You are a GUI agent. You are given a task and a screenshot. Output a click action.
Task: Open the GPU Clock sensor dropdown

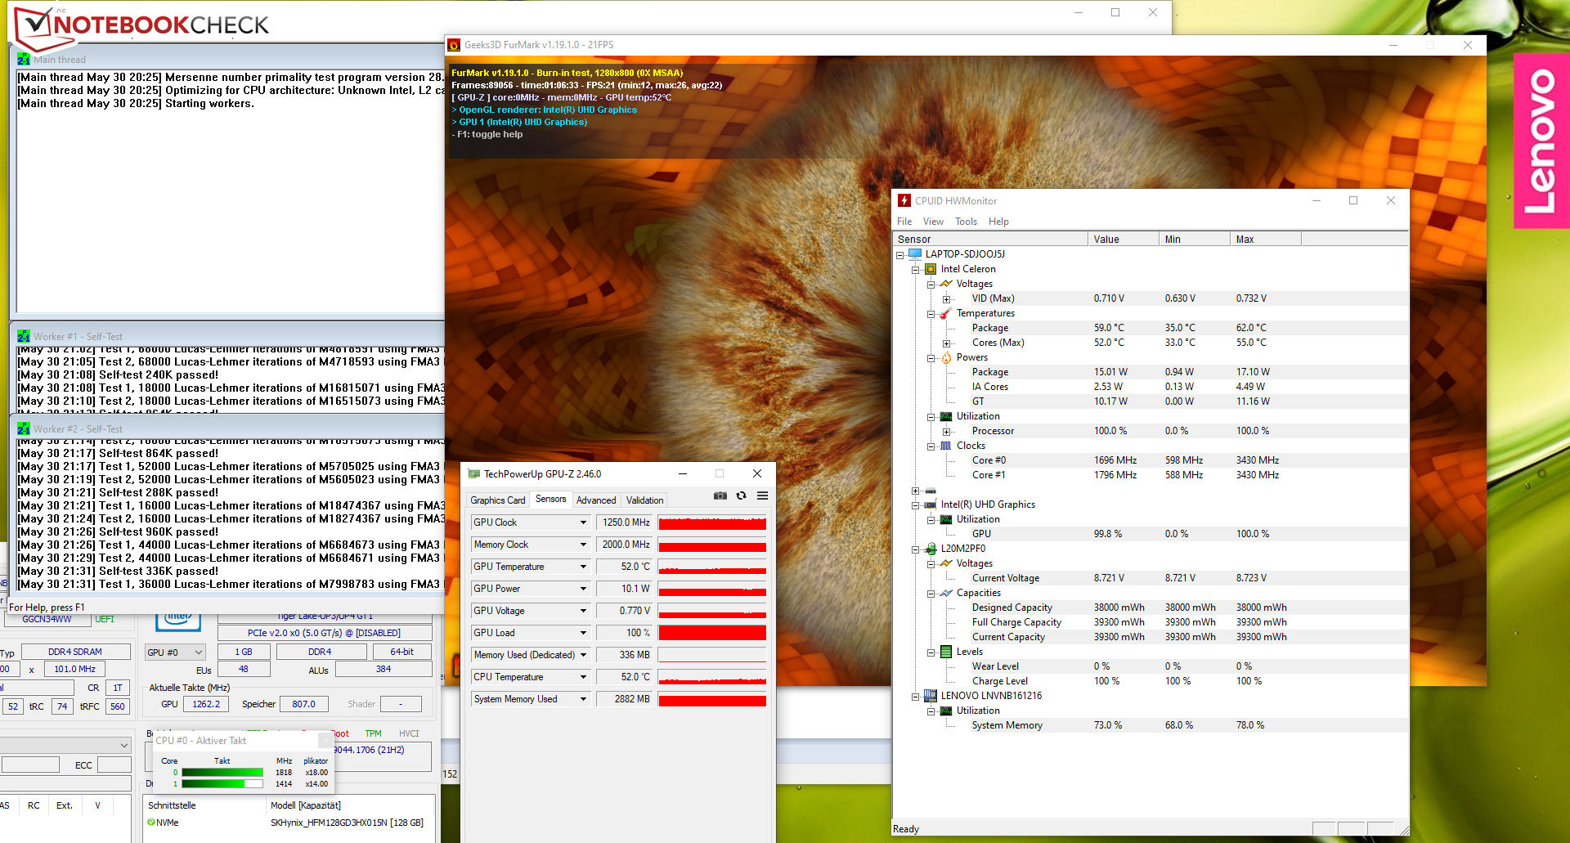(583, 522)
